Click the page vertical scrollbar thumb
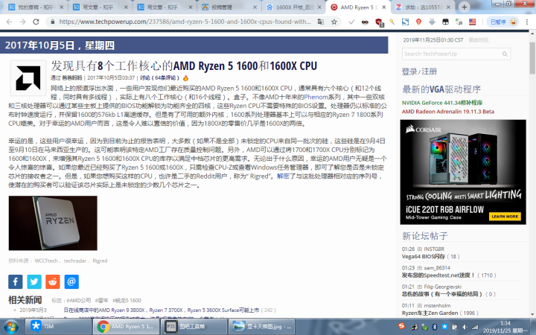This screenshot has height=335, width=536. 532,58
